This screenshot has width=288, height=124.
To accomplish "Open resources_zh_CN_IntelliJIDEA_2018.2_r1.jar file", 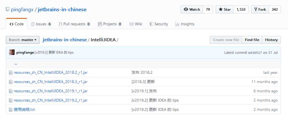I will pos(51,73).
